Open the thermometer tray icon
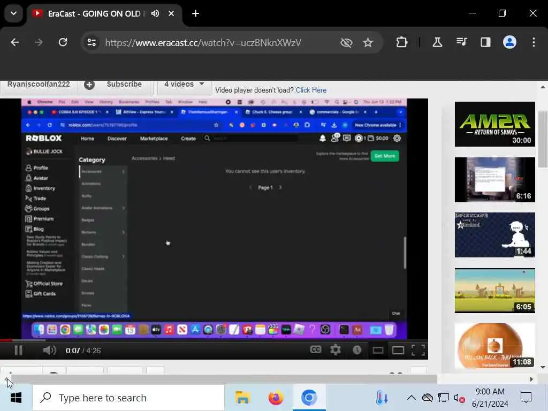Image resolution: width=548 pixels, height=411 pixels. point(382,398)
